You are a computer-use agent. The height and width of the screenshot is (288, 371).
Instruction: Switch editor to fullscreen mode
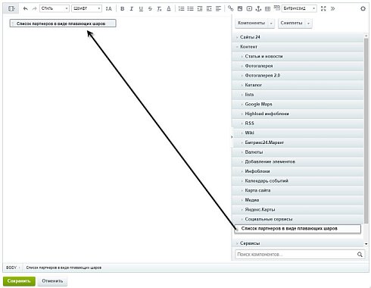[323, 8]
